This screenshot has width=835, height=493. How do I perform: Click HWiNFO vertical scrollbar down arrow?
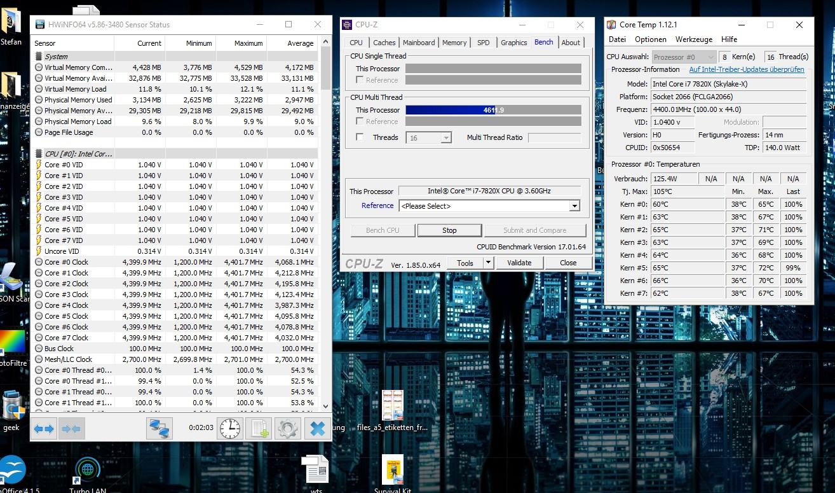pos(326,406)
